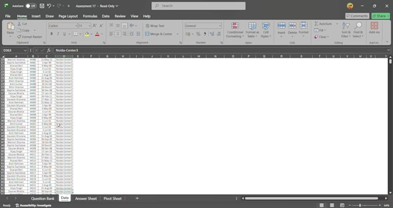Open Conditional Formatting menu

click(x=235, y=30)
